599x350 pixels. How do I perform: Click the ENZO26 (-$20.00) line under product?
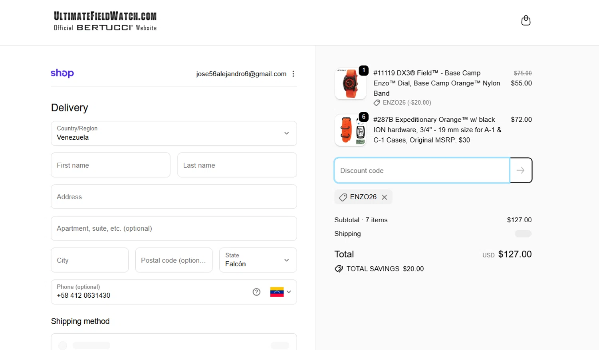[x=403, y=103]
